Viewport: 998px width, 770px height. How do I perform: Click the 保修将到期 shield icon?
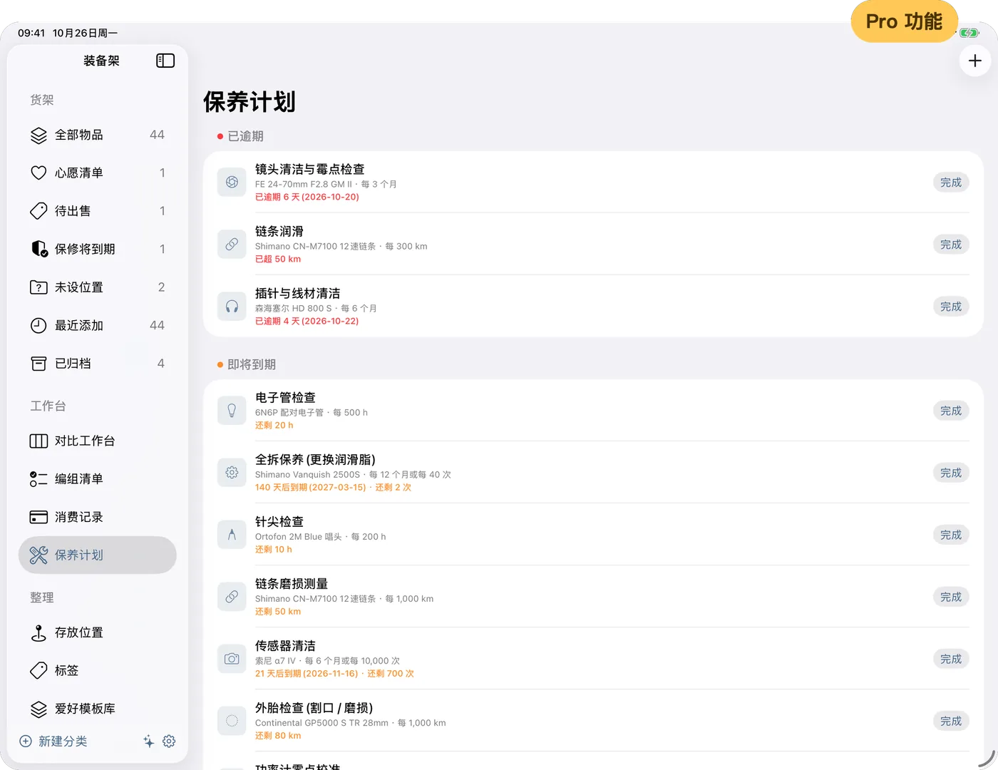[x=38, y=249]
